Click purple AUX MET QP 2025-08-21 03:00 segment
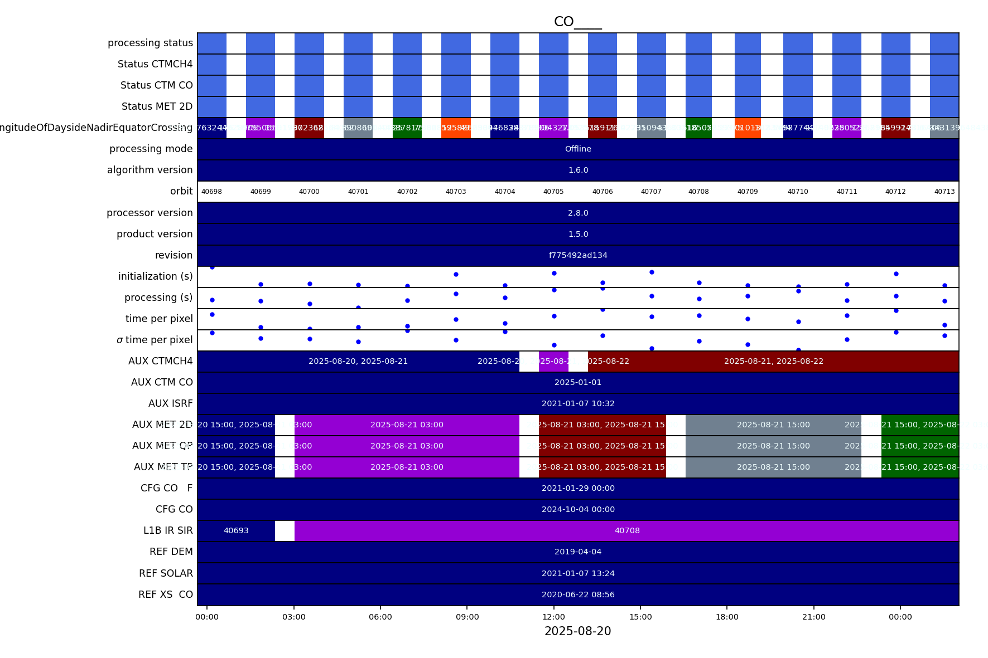This screenshot has height=658, width=988. click(x=407, y=446)
